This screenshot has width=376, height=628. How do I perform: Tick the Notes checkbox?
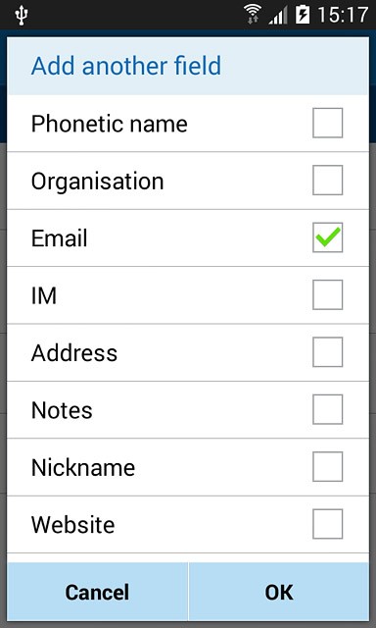[x=327, y=409]
